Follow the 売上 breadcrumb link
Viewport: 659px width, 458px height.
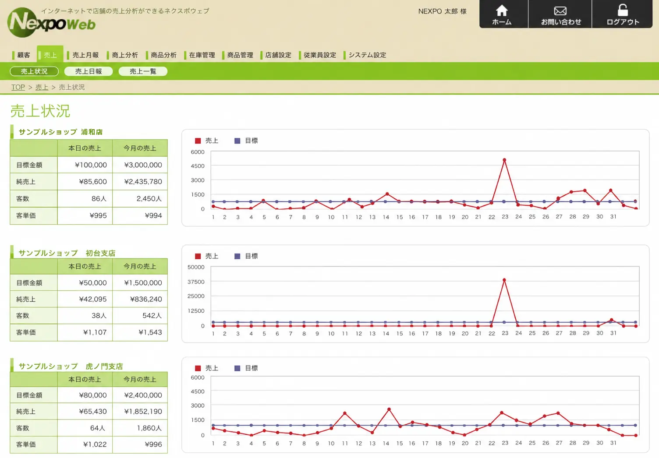[42, 87]
